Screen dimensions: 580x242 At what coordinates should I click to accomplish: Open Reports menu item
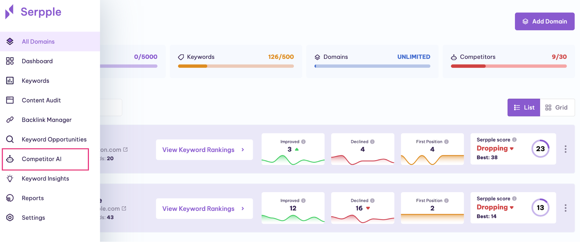(x=50, y=198)
